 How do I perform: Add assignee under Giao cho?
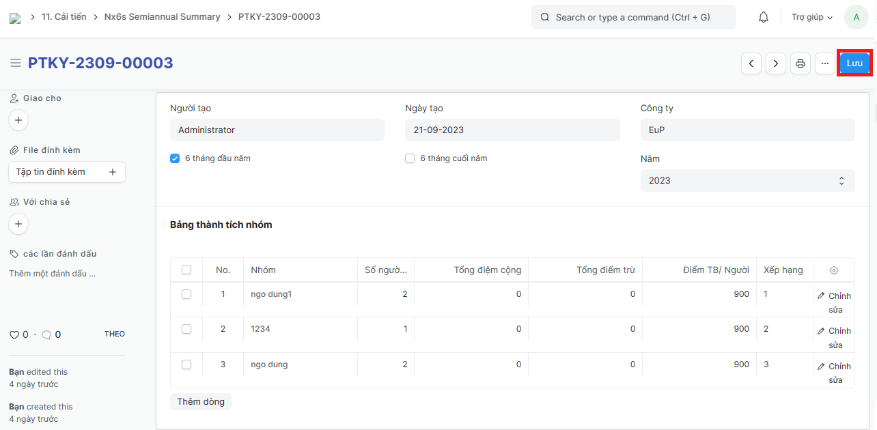coord(18,120)
